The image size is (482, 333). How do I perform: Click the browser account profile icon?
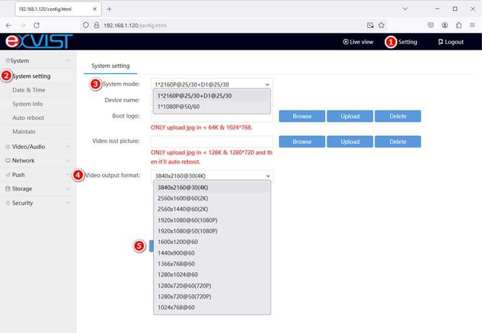pyautogui.click(x=445, y=25)
